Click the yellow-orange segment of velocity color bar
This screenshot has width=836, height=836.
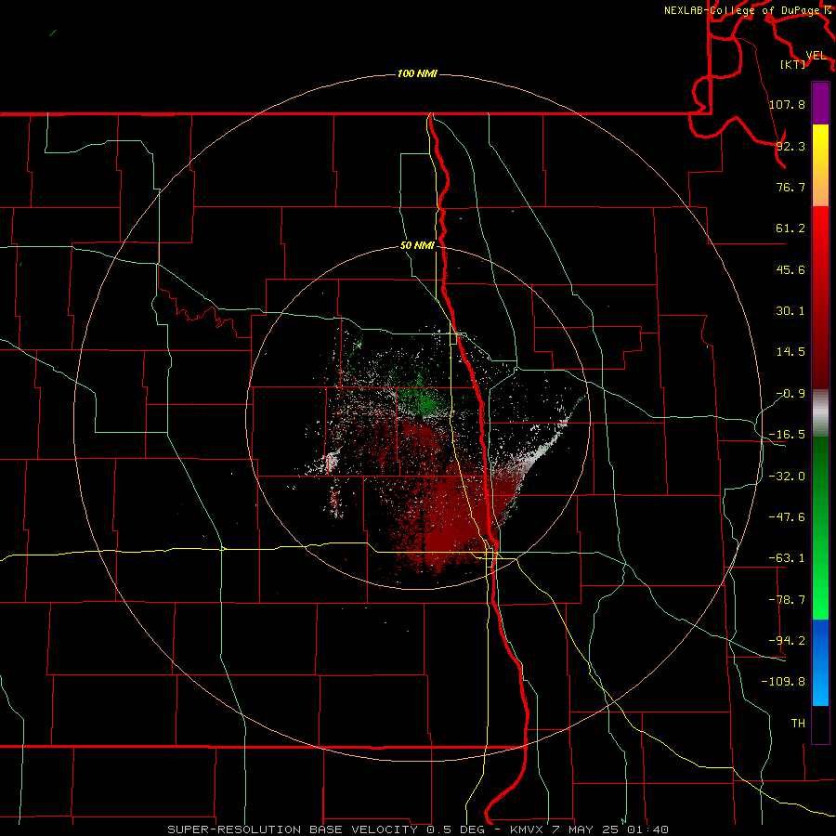pyautogui.click(x=820, y=165)
